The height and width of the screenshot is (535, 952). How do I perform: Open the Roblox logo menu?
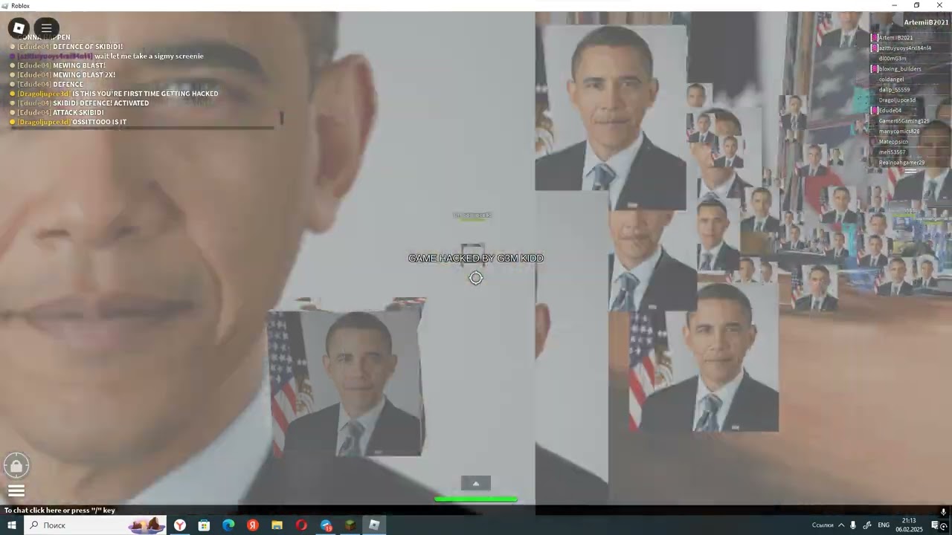point(19,28)
